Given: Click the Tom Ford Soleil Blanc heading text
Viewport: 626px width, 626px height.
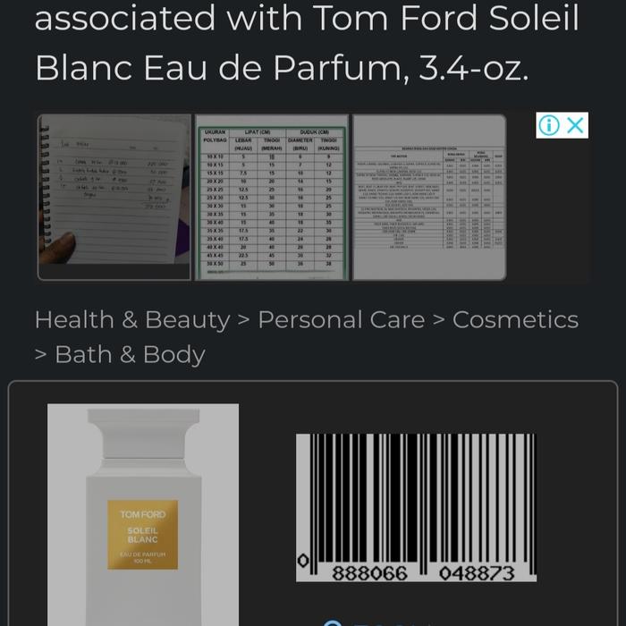Looking at the screenshot, I should [306, 43].
